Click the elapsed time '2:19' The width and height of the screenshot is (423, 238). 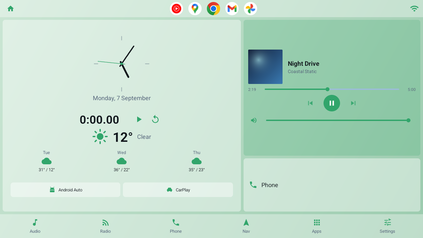(x=252, y=90)
